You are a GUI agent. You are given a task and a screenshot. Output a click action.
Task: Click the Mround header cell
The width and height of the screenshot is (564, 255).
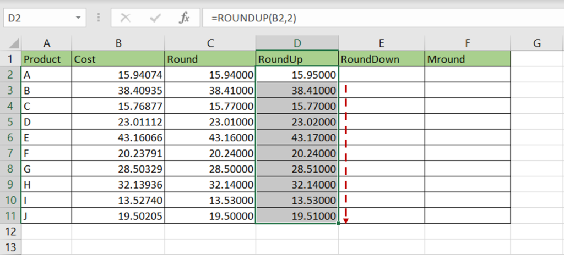[468, 59]
